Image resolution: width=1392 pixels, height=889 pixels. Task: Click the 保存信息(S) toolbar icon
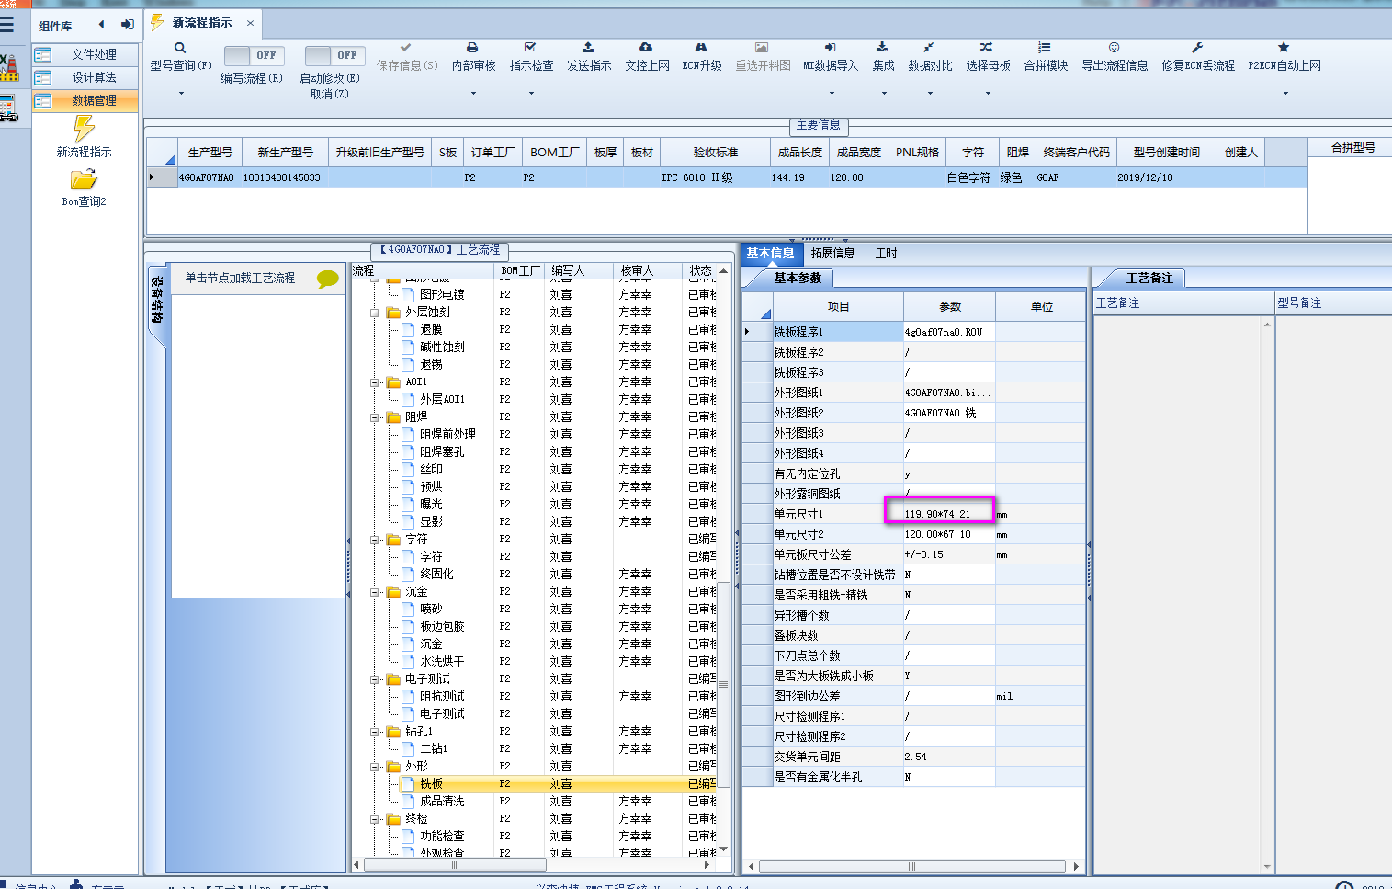405,47
